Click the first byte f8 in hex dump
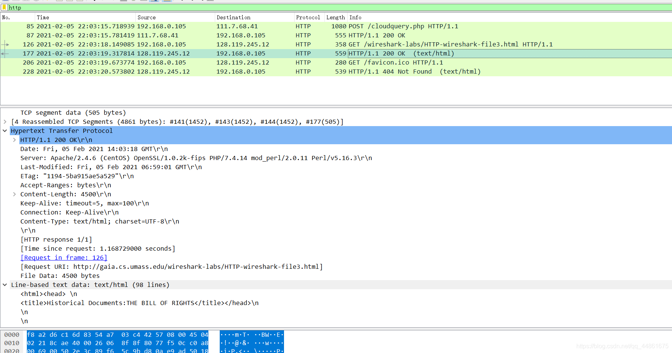The width and height of the screenshot is (672, 353). point(31,335)
